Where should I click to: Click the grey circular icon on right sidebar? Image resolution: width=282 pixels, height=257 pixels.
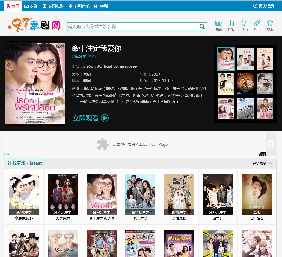271,144
